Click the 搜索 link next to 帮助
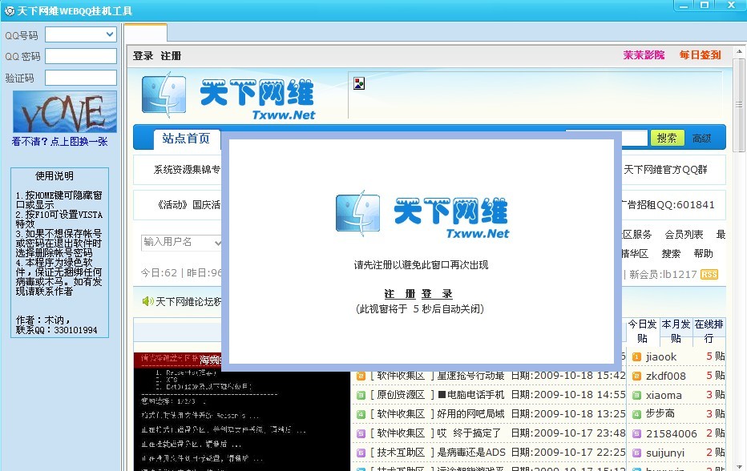The height and width of the screenshot is (471, 747). tap(671, 253)
